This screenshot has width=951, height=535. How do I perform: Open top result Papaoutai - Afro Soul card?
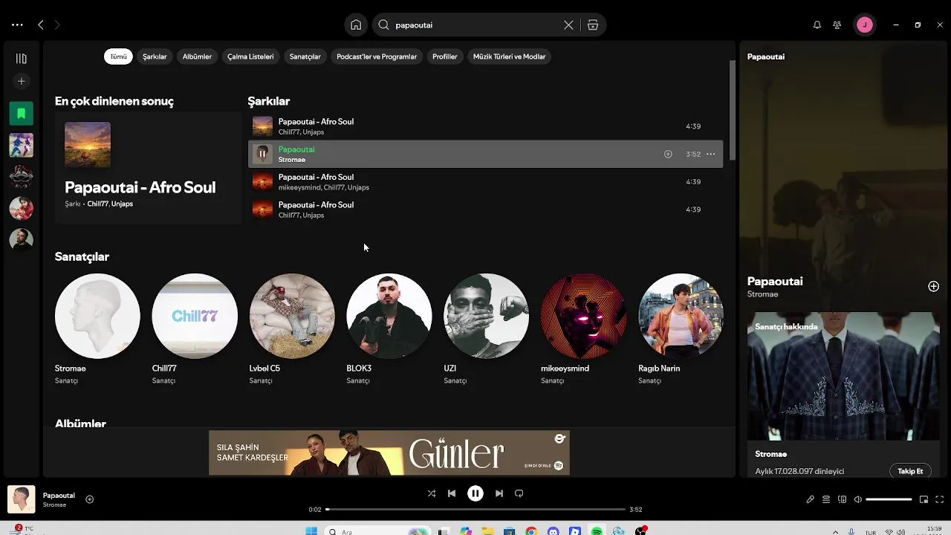(x=147, y=167)
